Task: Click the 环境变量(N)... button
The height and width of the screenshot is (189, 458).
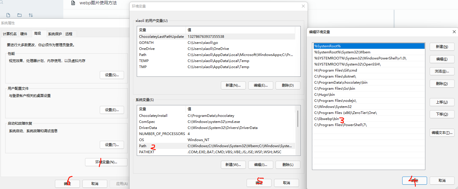Action: (x=106, y=162)
